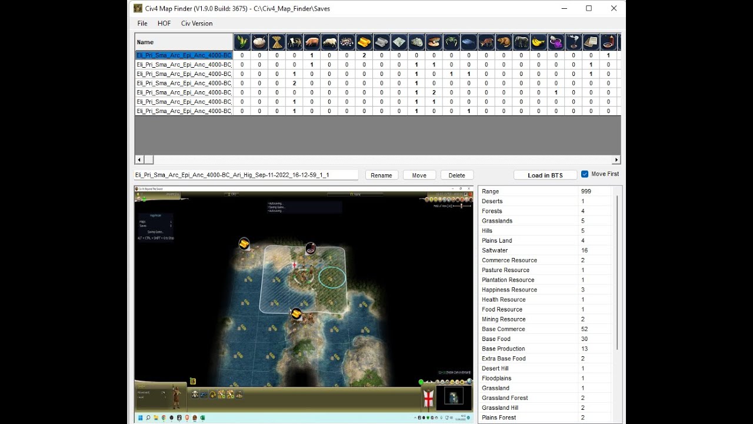Click the Deserts property label

pyautogui.click(x=492, y=201)
